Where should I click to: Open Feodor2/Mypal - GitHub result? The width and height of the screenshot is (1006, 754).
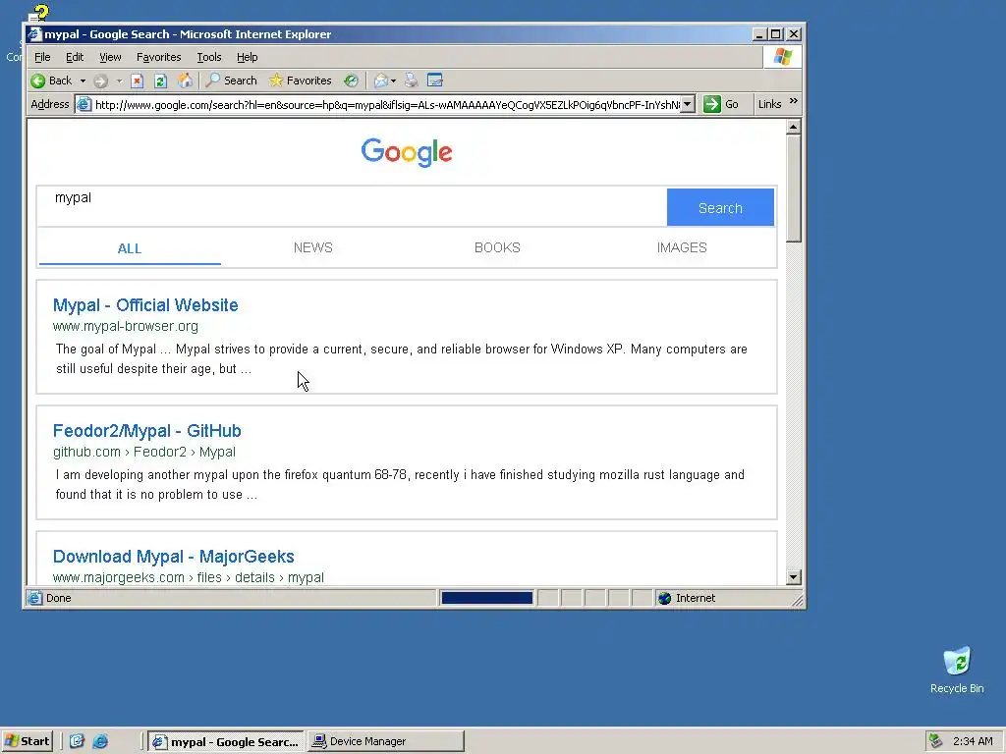pos(147,431)
